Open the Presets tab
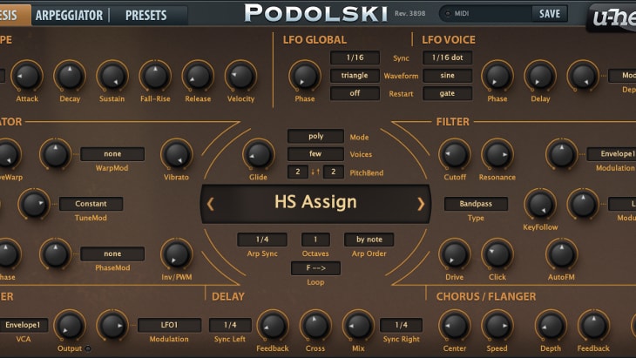636x358 pixels. (x=146, y=16)
